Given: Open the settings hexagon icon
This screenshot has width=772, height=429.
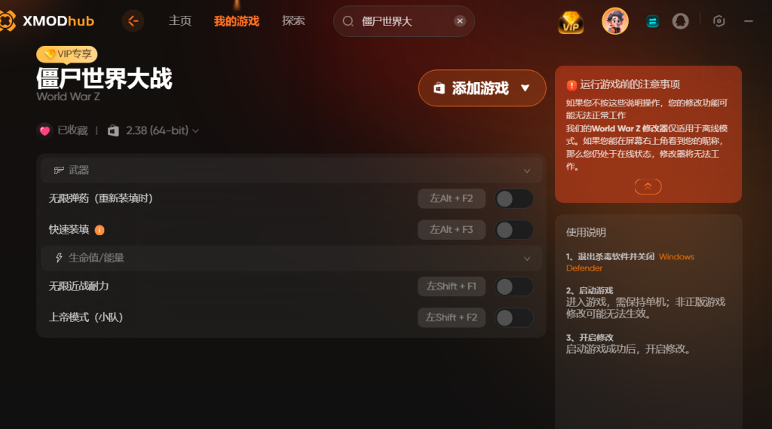Looking at the screenshot, I should (718, 21).
